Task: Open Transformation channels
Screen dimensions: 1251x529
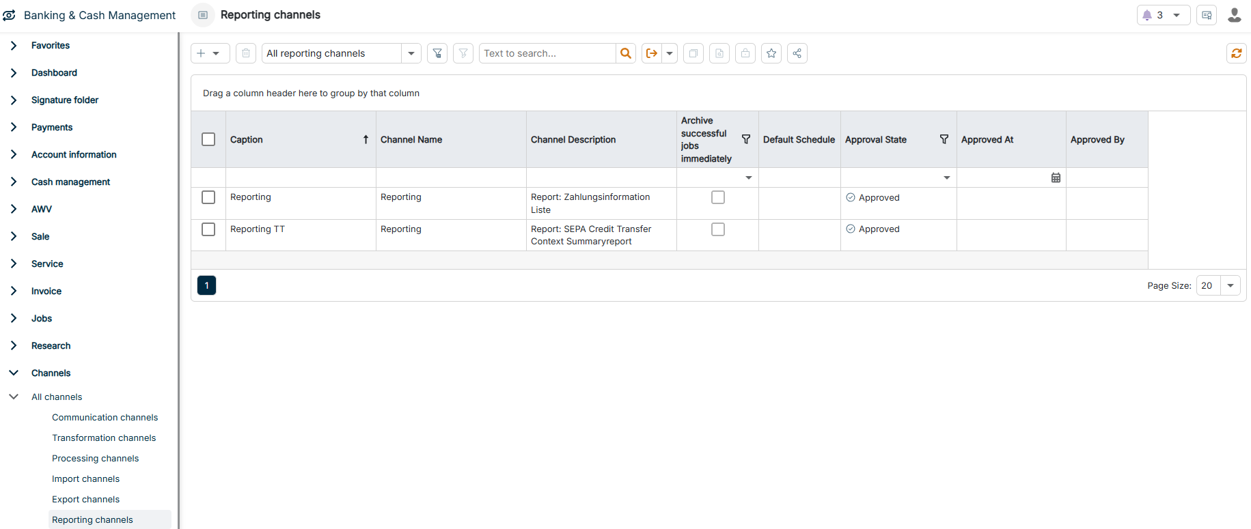Action: pos(104,438)
